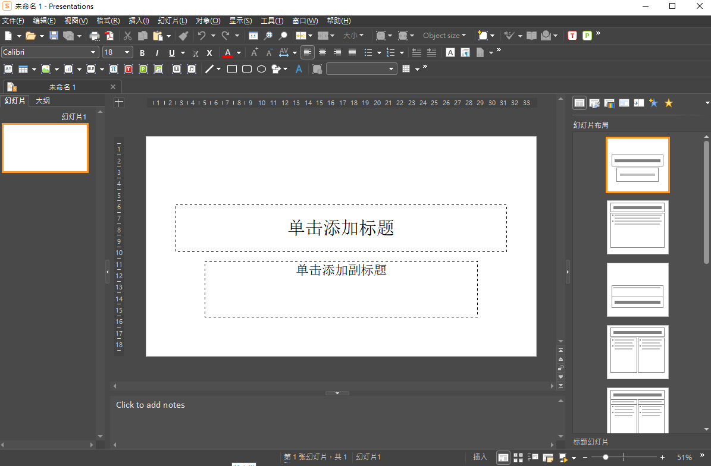This screenshot has height=466, width=711.
Task: Open the 插入(I) menu
Action: pos(139,21)
